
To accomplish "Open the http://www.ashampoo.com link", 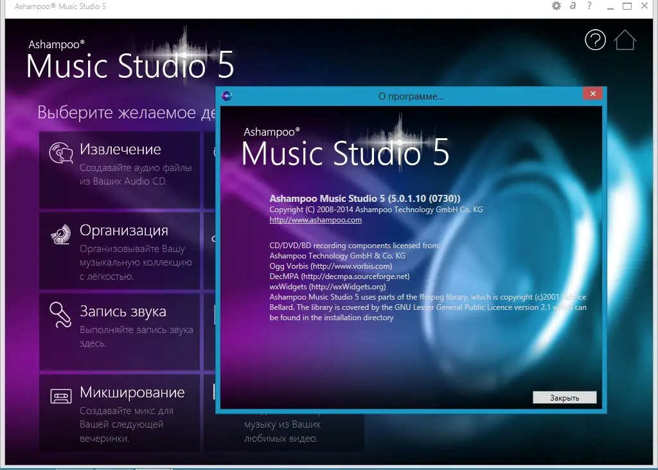I will 316,220.
